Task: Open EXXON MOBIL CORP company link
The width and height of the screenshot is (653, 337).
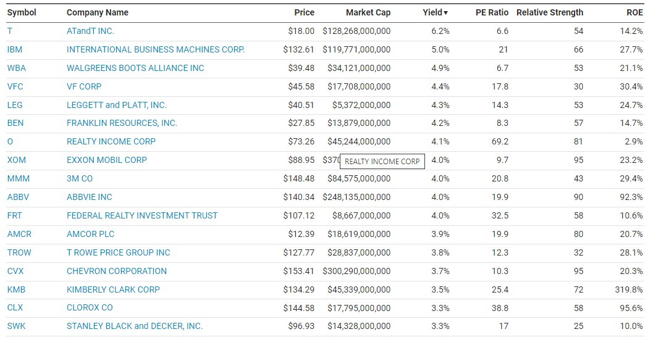Action: coord(107,160)
